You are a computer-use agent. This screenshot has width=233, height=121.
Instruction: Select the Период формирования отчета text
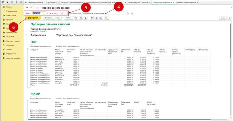click(45, 29)
